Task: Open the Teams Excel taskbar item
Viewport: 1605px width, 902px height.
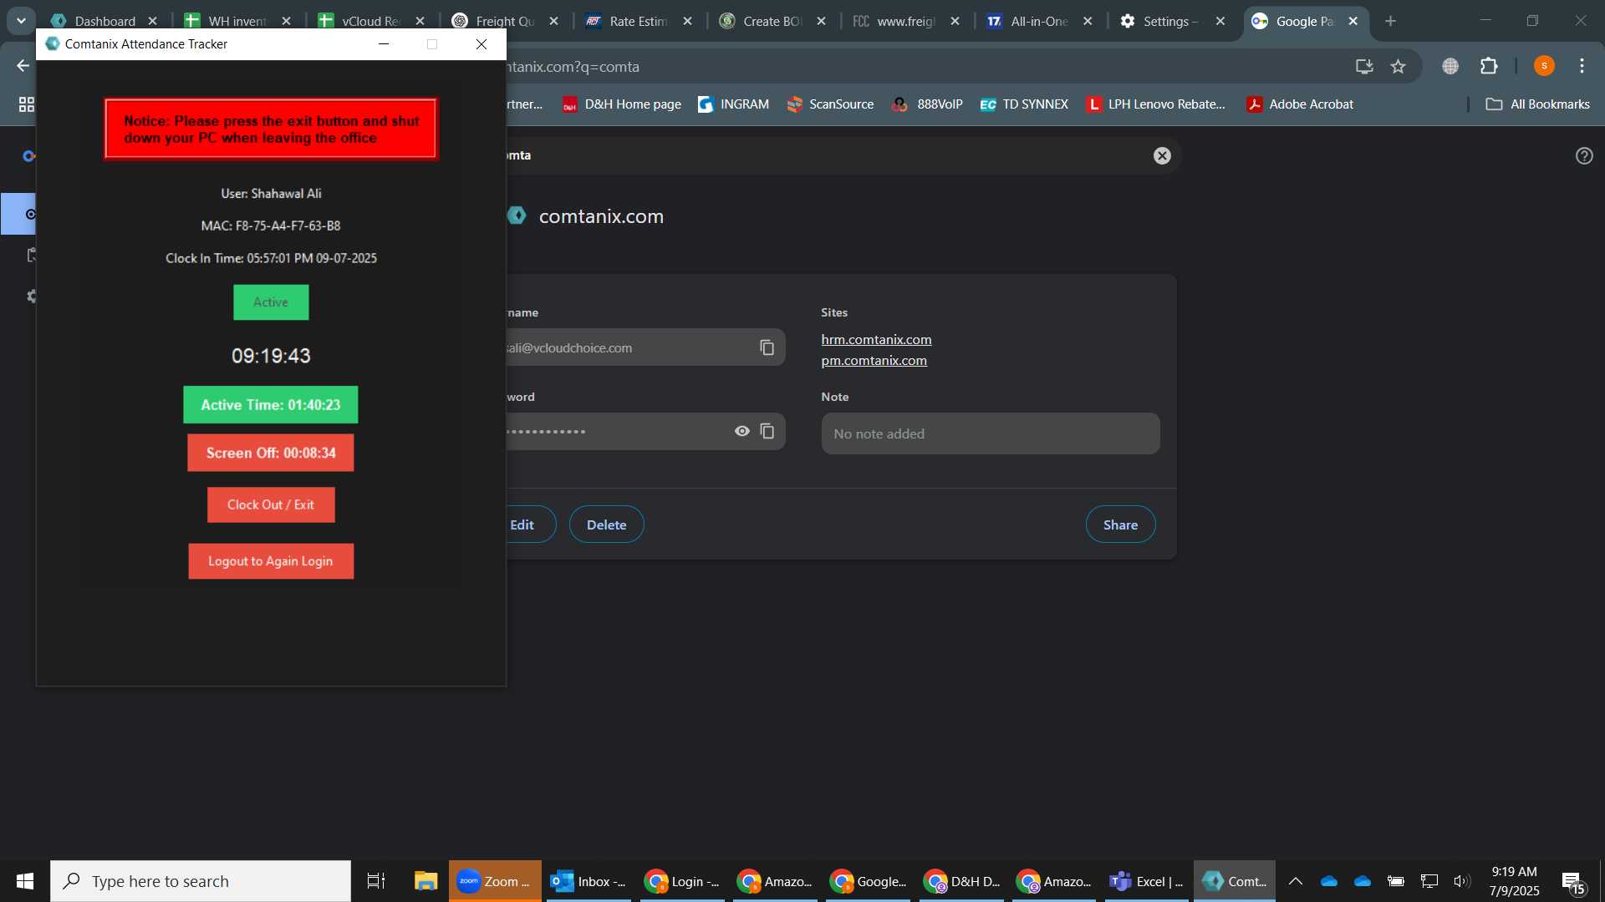Action: tap(1146, 881)
